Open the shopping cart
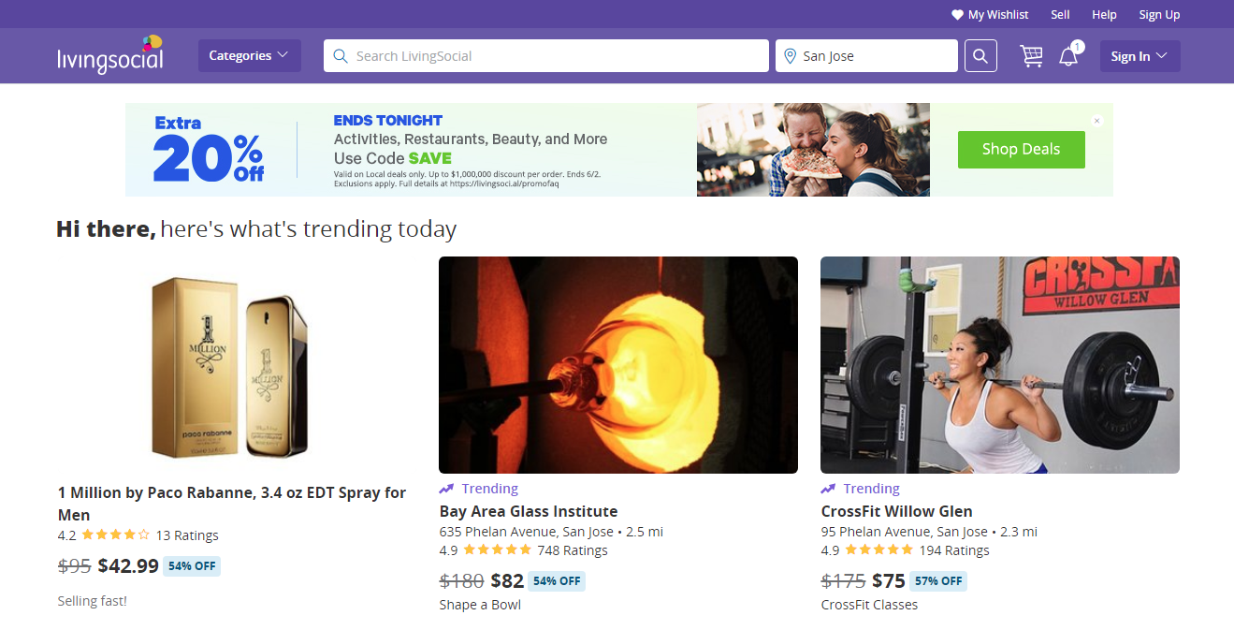 coord(1031,56)
